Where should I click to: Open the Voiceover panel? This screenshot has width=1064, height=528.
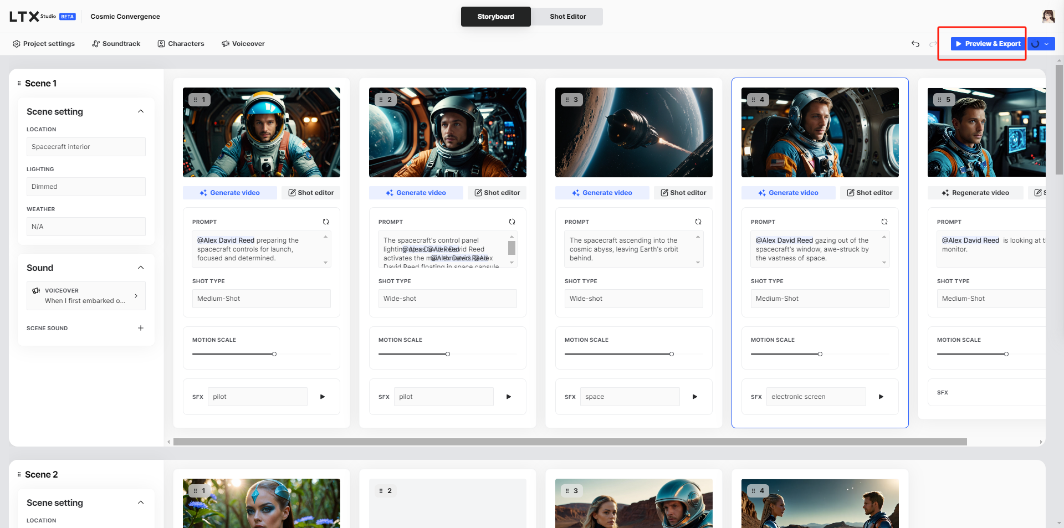click(243, 44)
